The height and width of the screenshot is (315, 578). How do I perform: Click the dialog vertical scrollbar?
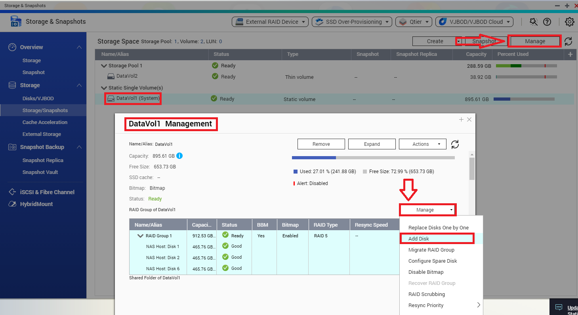tap(471, 169)
